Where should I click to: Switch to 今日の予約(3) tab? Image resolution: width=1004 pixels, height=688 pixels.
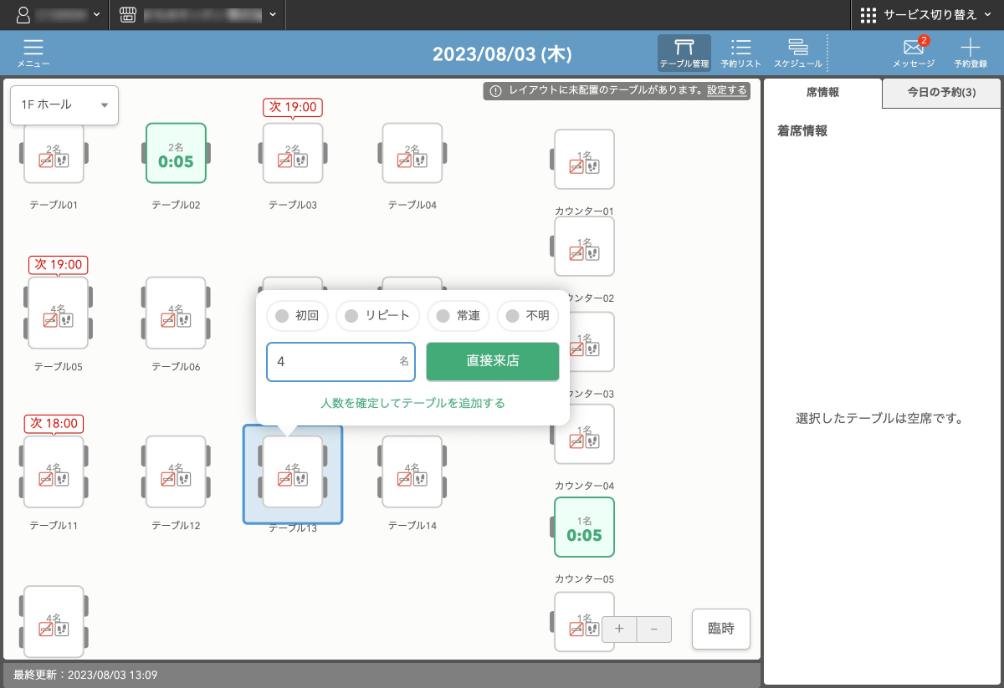941,93
